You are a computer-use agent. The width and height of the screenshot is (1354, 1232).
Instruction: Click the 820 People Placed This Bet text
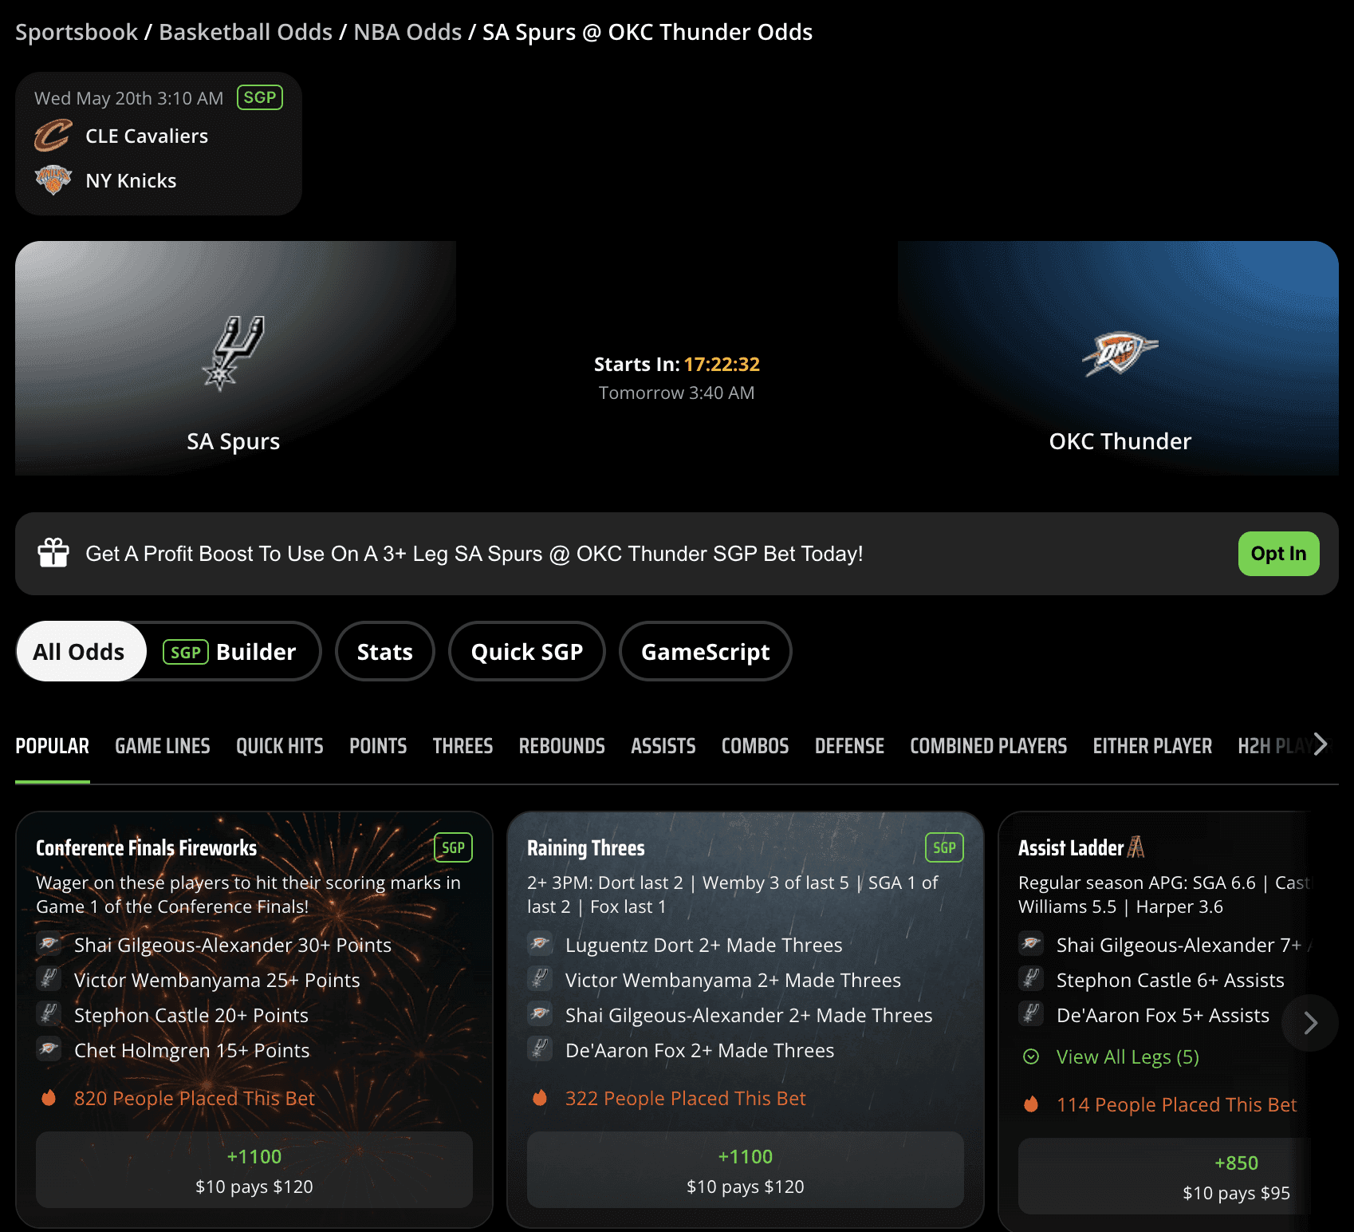(195, 1098)
